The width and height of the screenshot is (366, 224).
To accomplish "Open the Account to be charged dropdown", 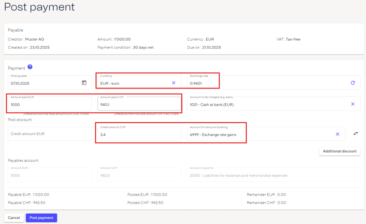I will tap(264, 104).
